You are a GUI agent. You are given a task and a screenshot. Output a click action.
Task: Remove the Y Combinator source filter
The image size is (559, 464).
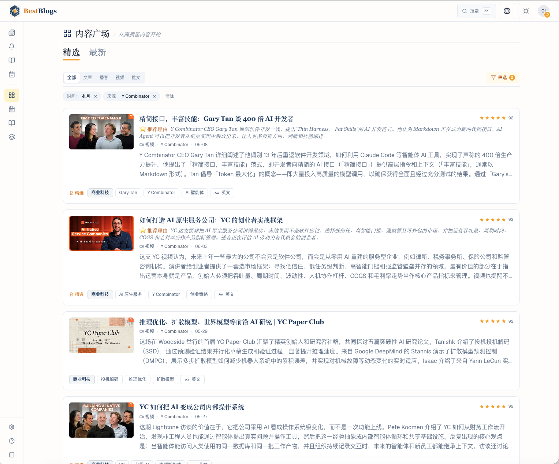click(x=154, y=96)
